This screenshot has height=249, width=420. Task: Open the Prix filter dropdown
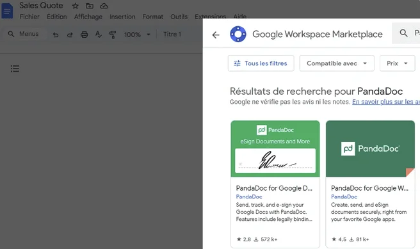tap(397, 63)
